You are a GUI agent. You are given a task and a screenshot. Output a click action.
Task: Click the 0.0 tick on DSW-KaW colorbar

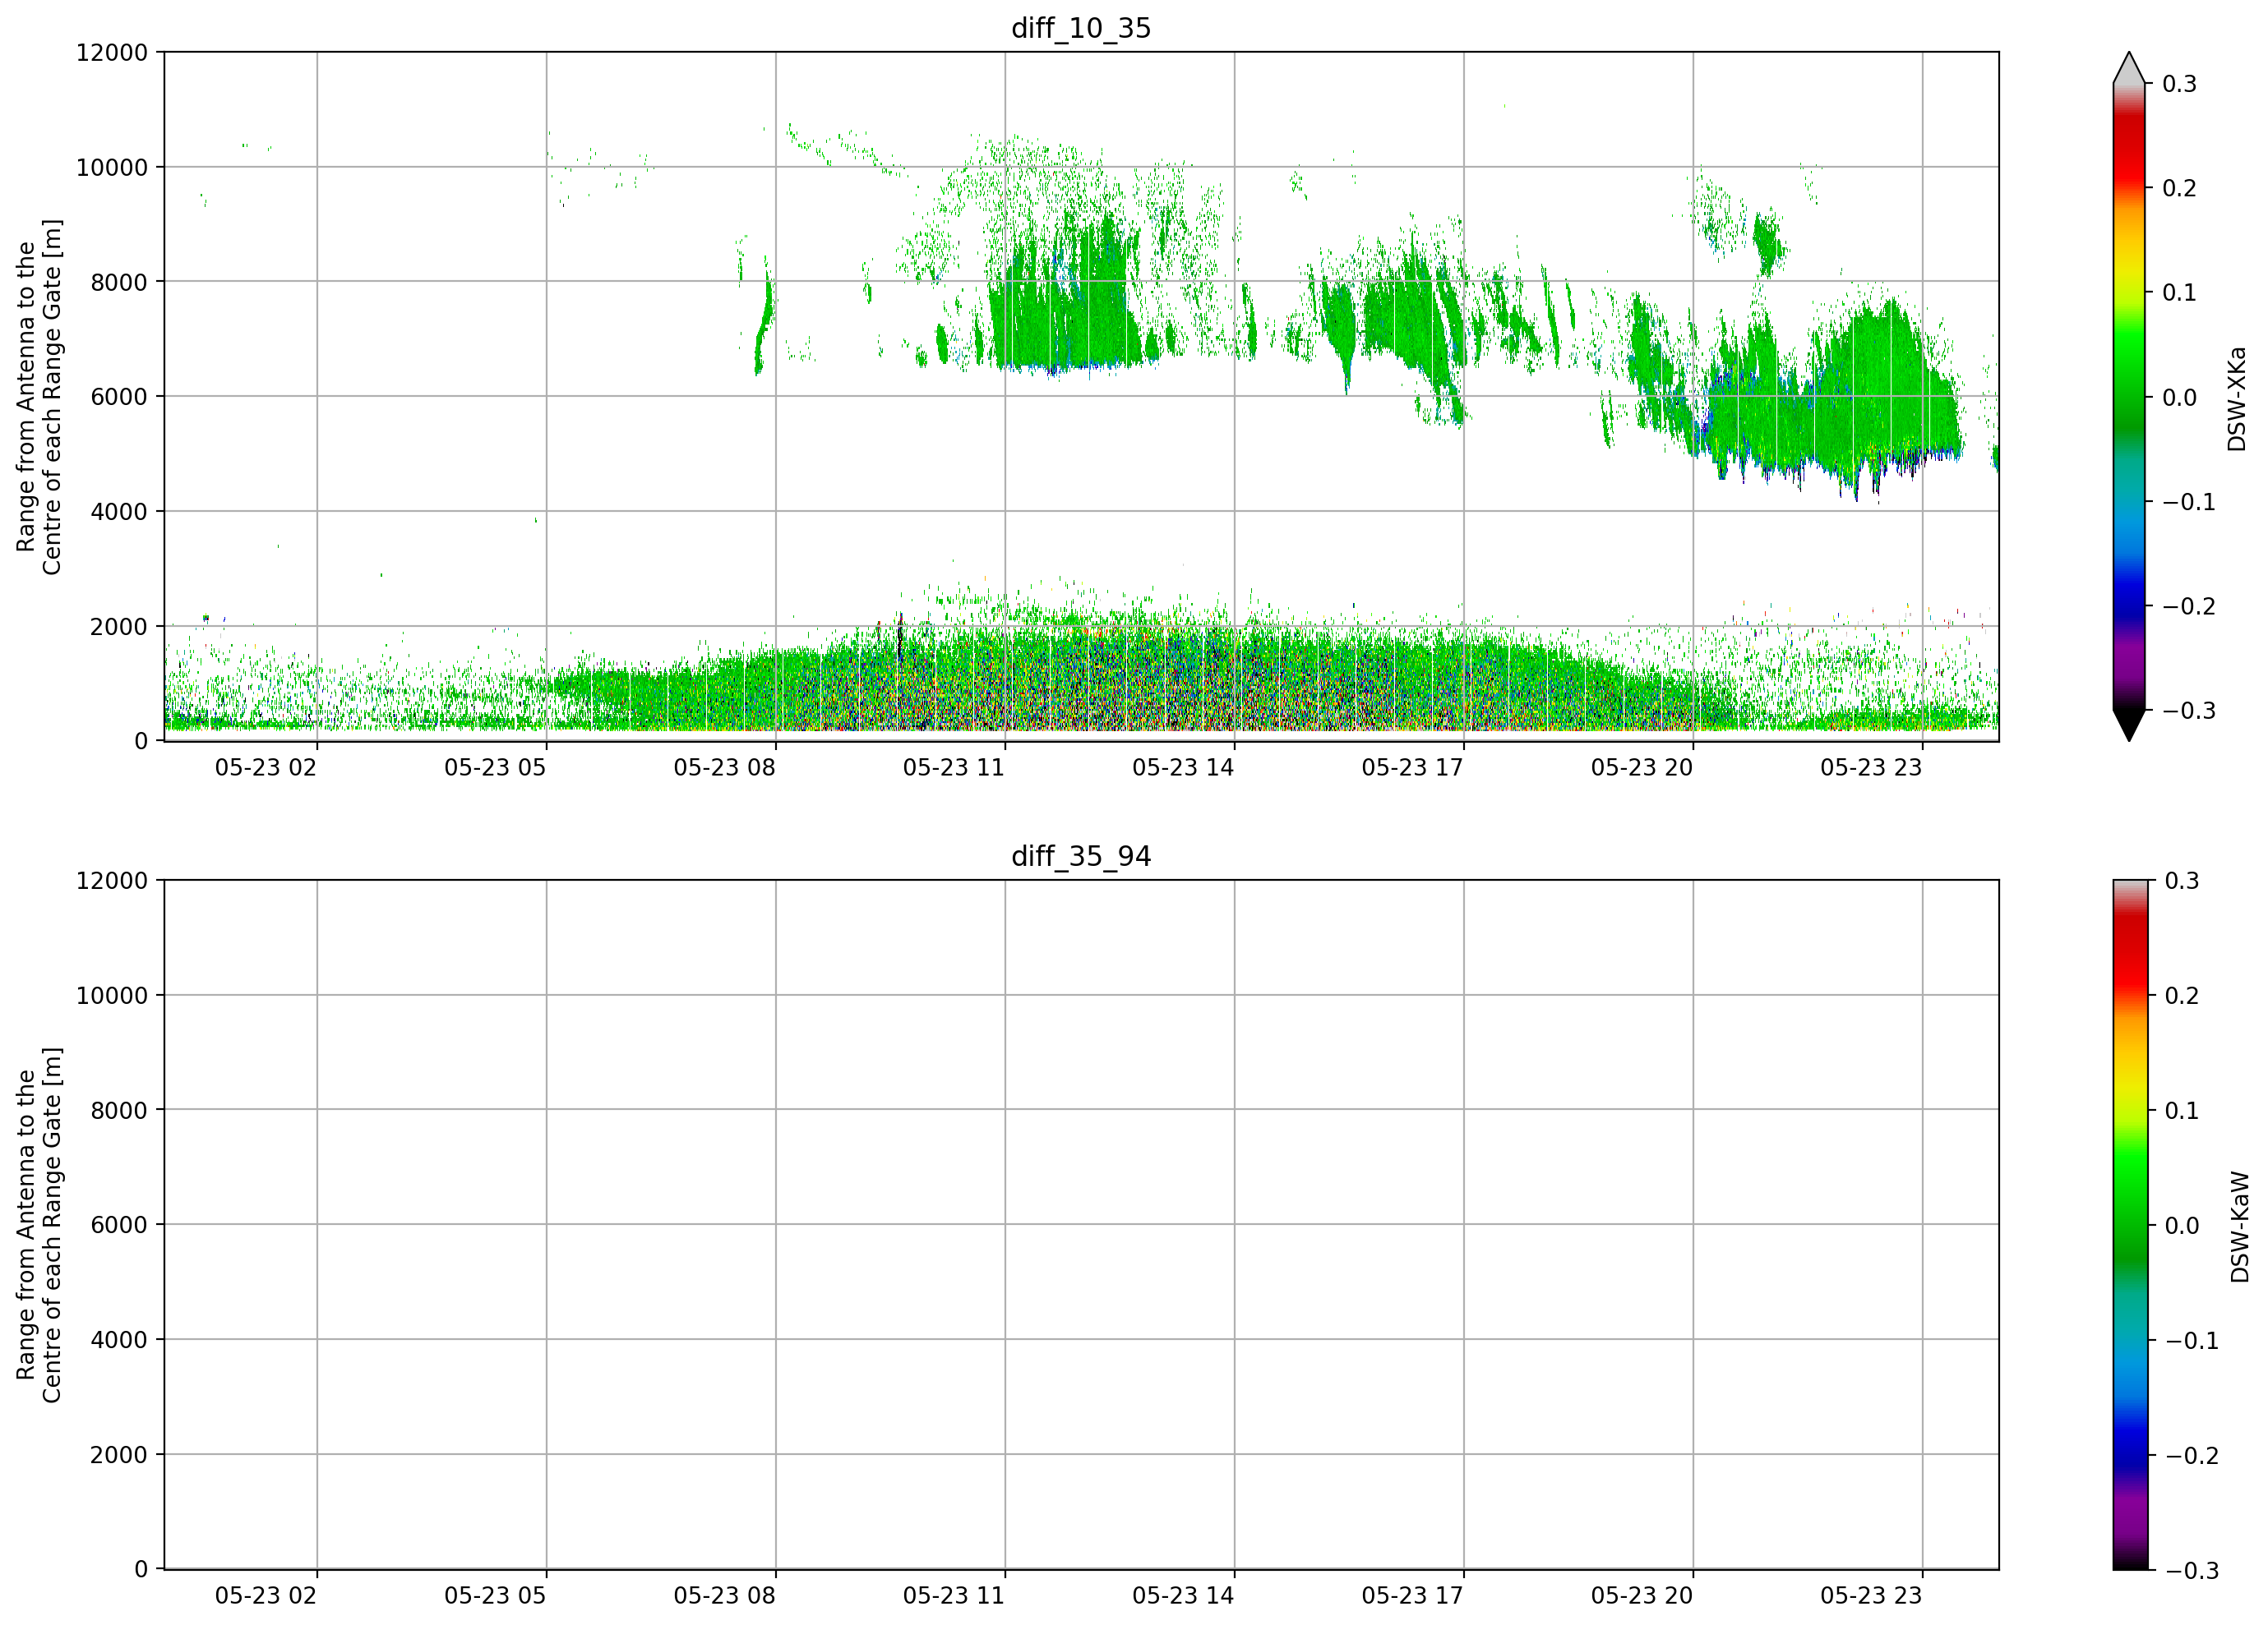[2182, 1225]
